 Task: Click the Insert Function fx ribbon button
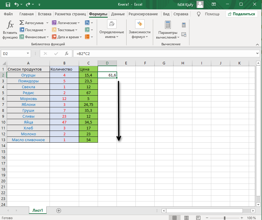pyautogui.click(x=10, y=30)
